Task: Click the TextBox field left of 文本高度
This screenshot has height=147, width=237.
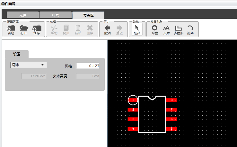Action: click(x=34, y=76)
